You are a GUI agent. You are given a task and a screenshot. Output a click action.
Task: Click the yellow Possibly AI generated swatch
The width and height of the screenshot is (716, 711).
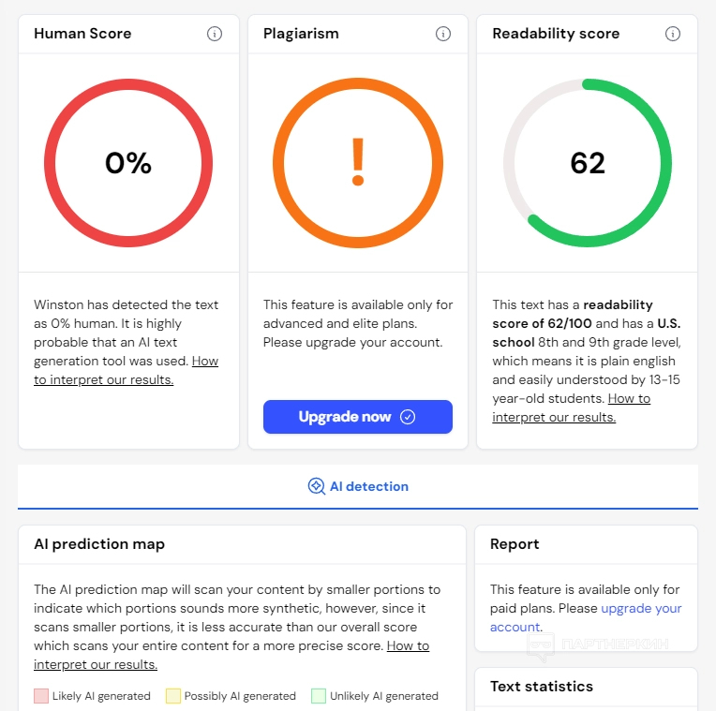[172, 696]
